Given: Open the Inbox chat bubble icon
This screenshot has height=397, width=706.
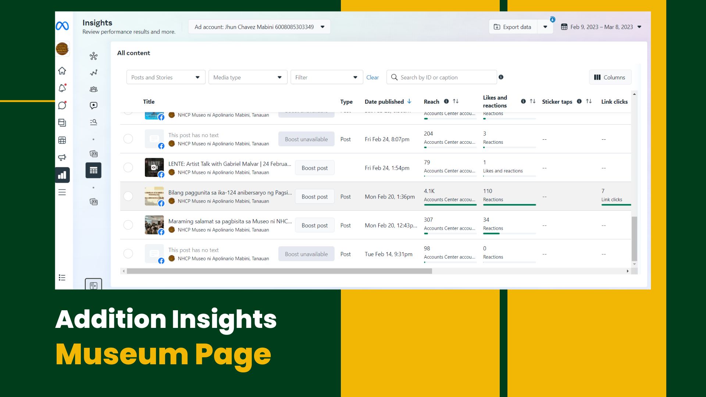Looking at the screenshot, I should pyautogui.click(x=62, y=105).
